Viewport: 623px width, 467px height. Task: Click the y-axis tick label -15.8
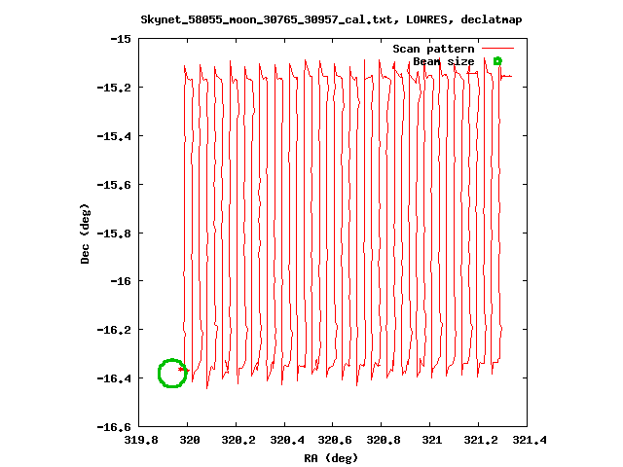tap(114, 233)
